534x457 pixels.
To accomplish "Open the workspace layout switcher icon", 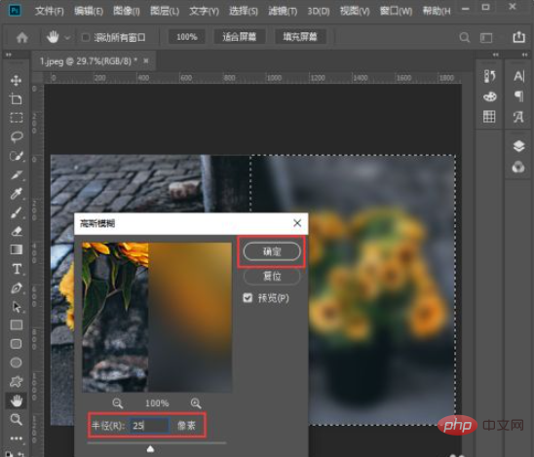I will pyautogui.click(x=486, y=37).
